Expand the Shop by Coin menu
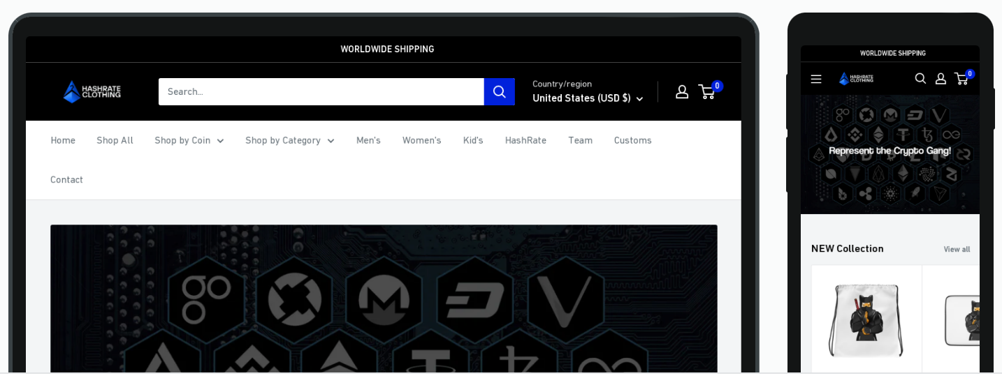1002x385 pixels. [189, 140]
